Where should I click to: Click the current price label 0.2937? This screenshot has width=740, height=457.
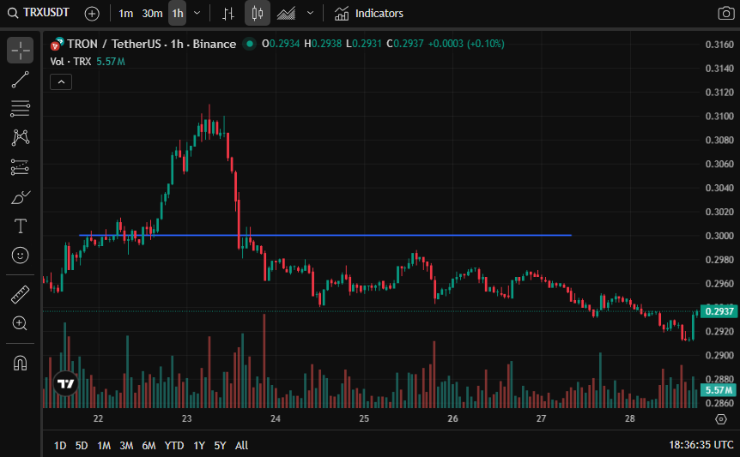(719, 311)
